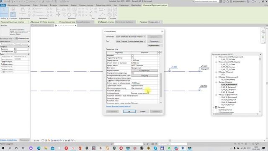Select the Trim/Extend to corner tool
This screenshot has height=151, width=268.
pos(75,15)
